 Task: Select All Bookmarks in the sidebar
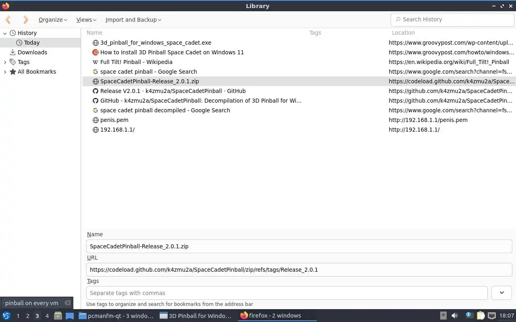37,72
